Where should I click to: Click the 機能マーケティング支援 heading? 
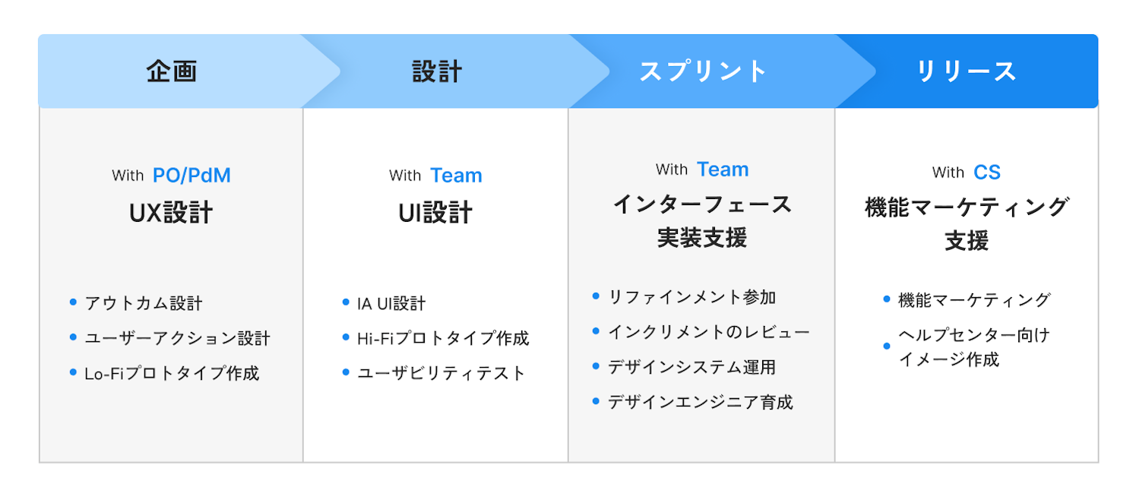967,224
